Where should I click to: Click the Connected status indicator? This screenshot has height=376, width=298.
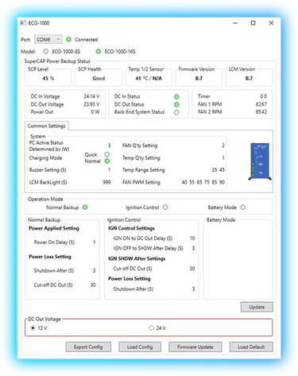pyautogui.click(x=68, y=40)
